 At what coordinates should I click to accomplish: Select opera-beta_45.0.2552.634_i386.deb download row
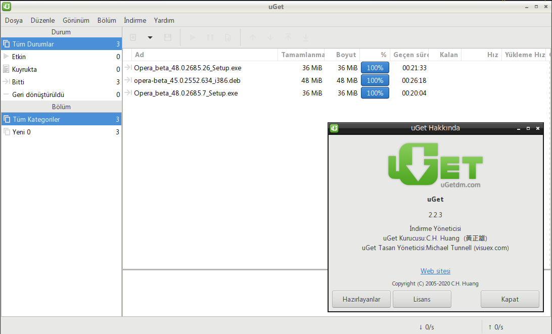336,80
